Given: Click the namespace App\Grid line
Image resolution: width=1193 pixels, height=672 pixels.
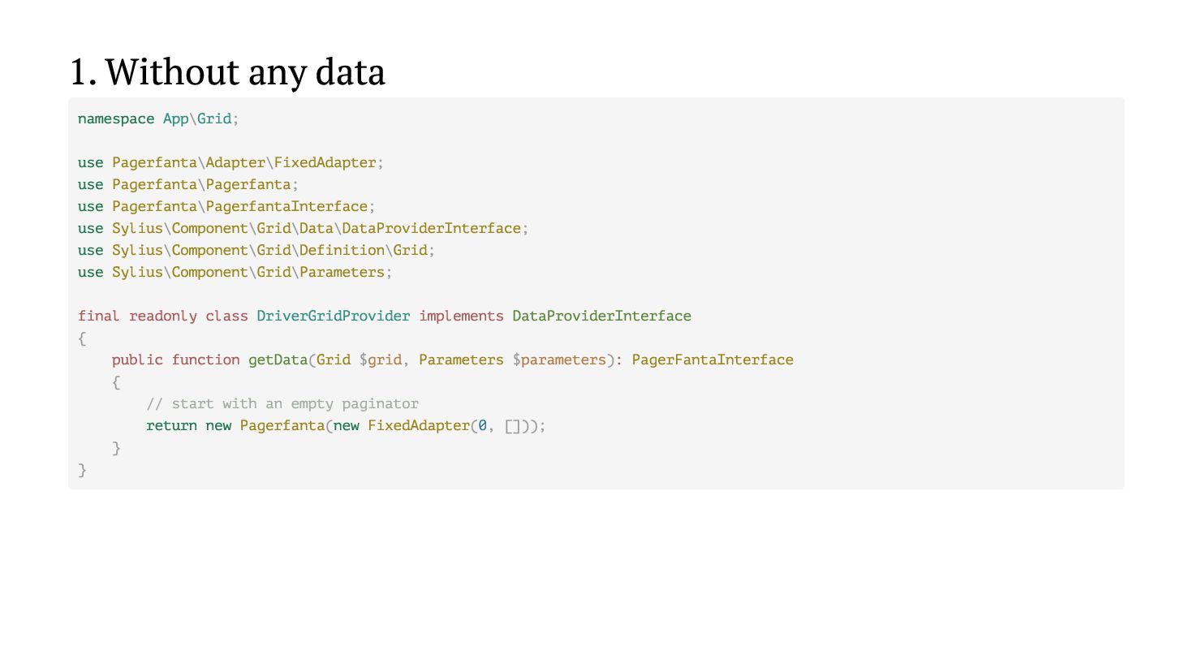Looking at the screenshot, I should pyautogui.click(x=158, y=118).
